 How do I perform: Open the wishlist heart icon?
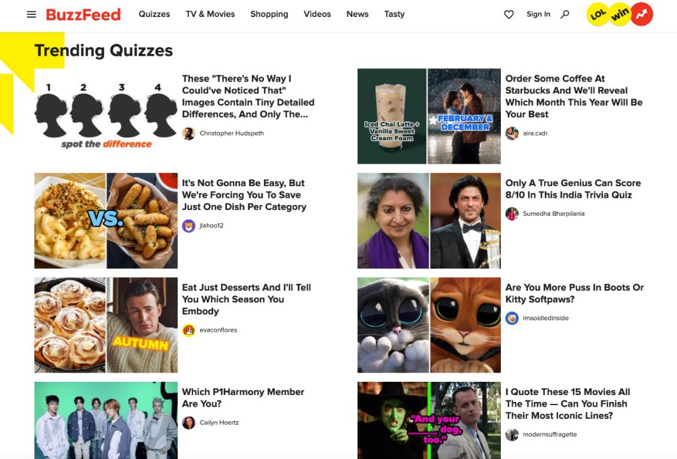509,14
